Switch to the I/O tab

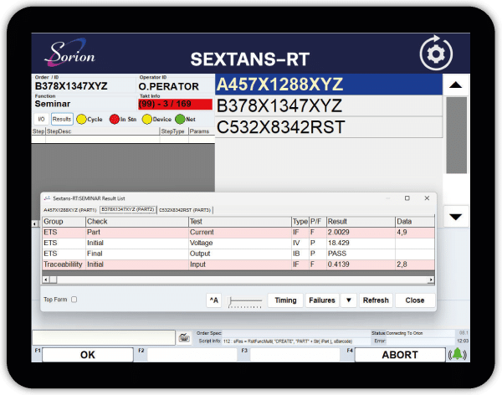tap(41, 119)
